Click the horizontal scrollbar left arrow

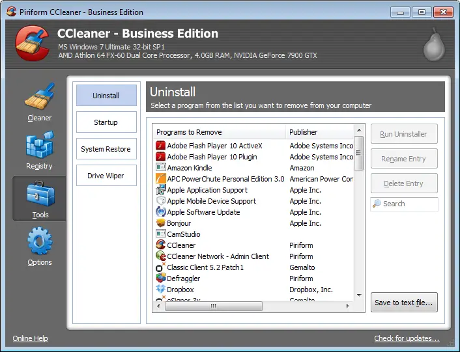coord(158,306)
